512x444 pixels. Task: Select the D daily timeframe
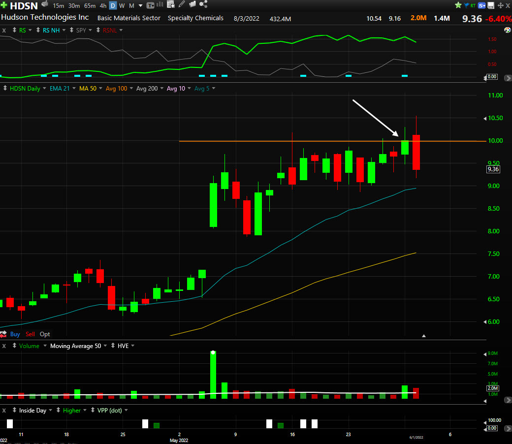(113, 6)
